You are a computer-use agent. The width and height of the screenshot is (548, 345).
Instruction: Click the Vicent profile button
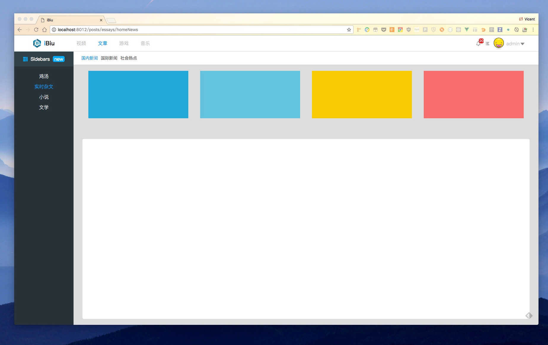527,19
